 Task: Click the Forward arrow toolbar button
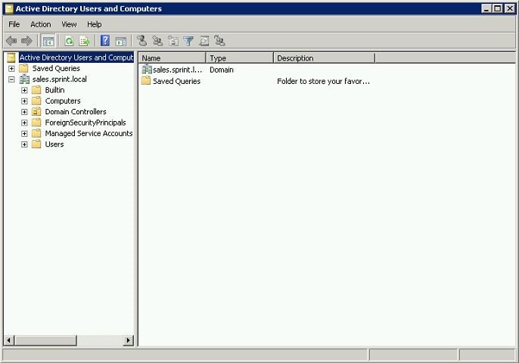26,41
